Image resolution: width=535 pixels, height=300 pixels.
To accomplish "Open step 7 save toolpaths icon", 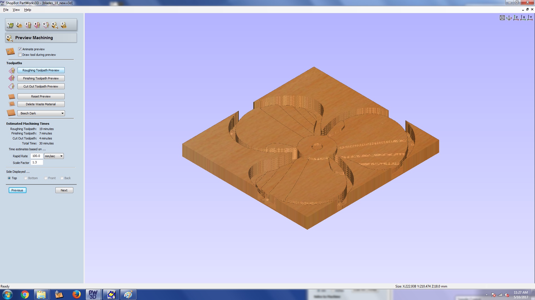I will tap(64, 25).
